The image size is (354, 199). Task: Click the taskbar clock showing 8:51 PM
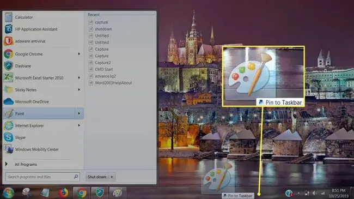339,193
